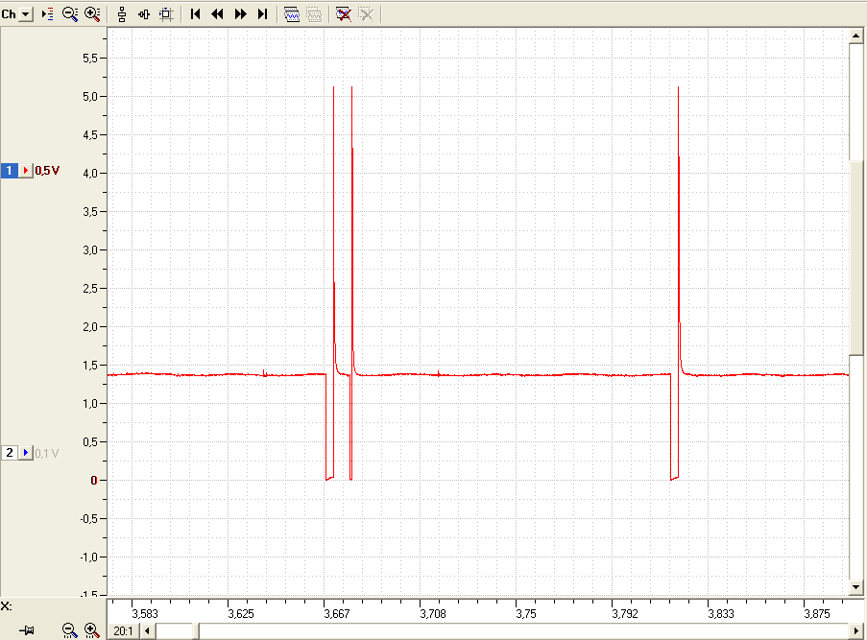Zoom in vertically using toolbar magnifier
Viewport: 867px width, 640px height.
(x=92, y=14)
